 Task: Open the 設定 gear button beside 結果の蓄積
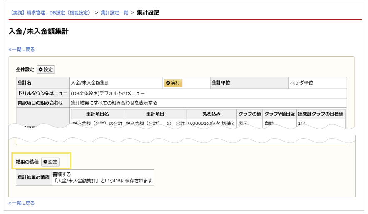[x=50, y=162]
